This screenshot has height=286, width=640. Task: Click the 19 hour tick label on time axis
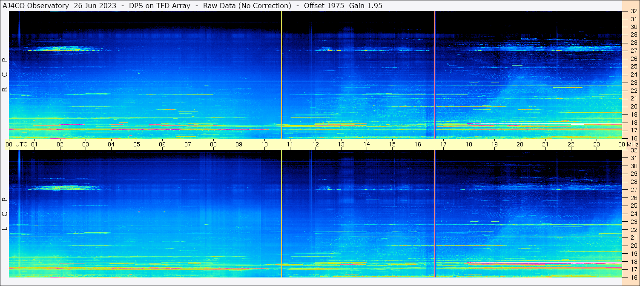click(494, 144)
